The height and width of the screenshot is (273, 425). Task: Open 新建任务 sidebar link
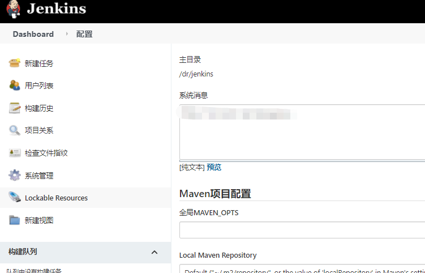tap(39, 63)
